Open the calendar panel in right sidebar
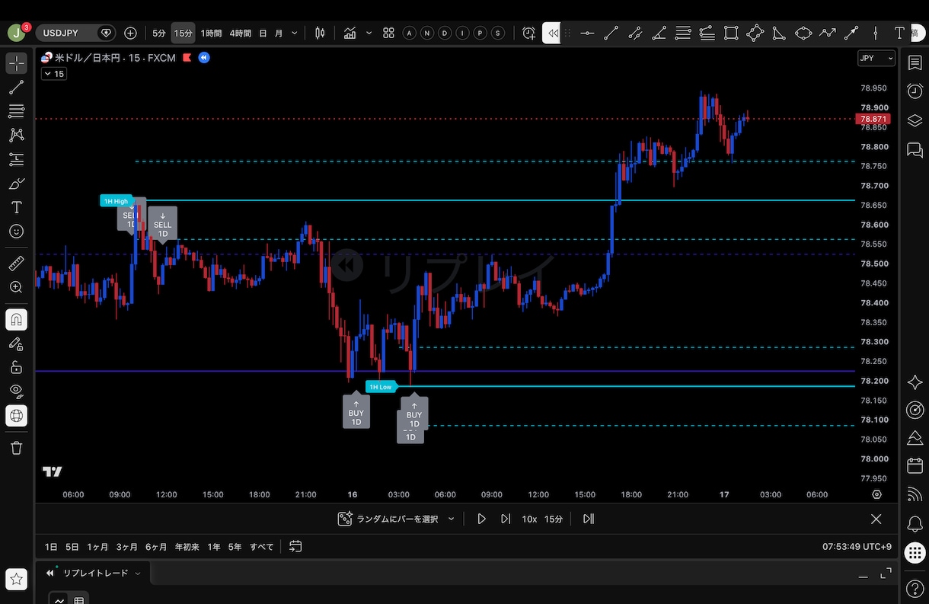This screenshot has width=929, height=604. pos(915,465)
